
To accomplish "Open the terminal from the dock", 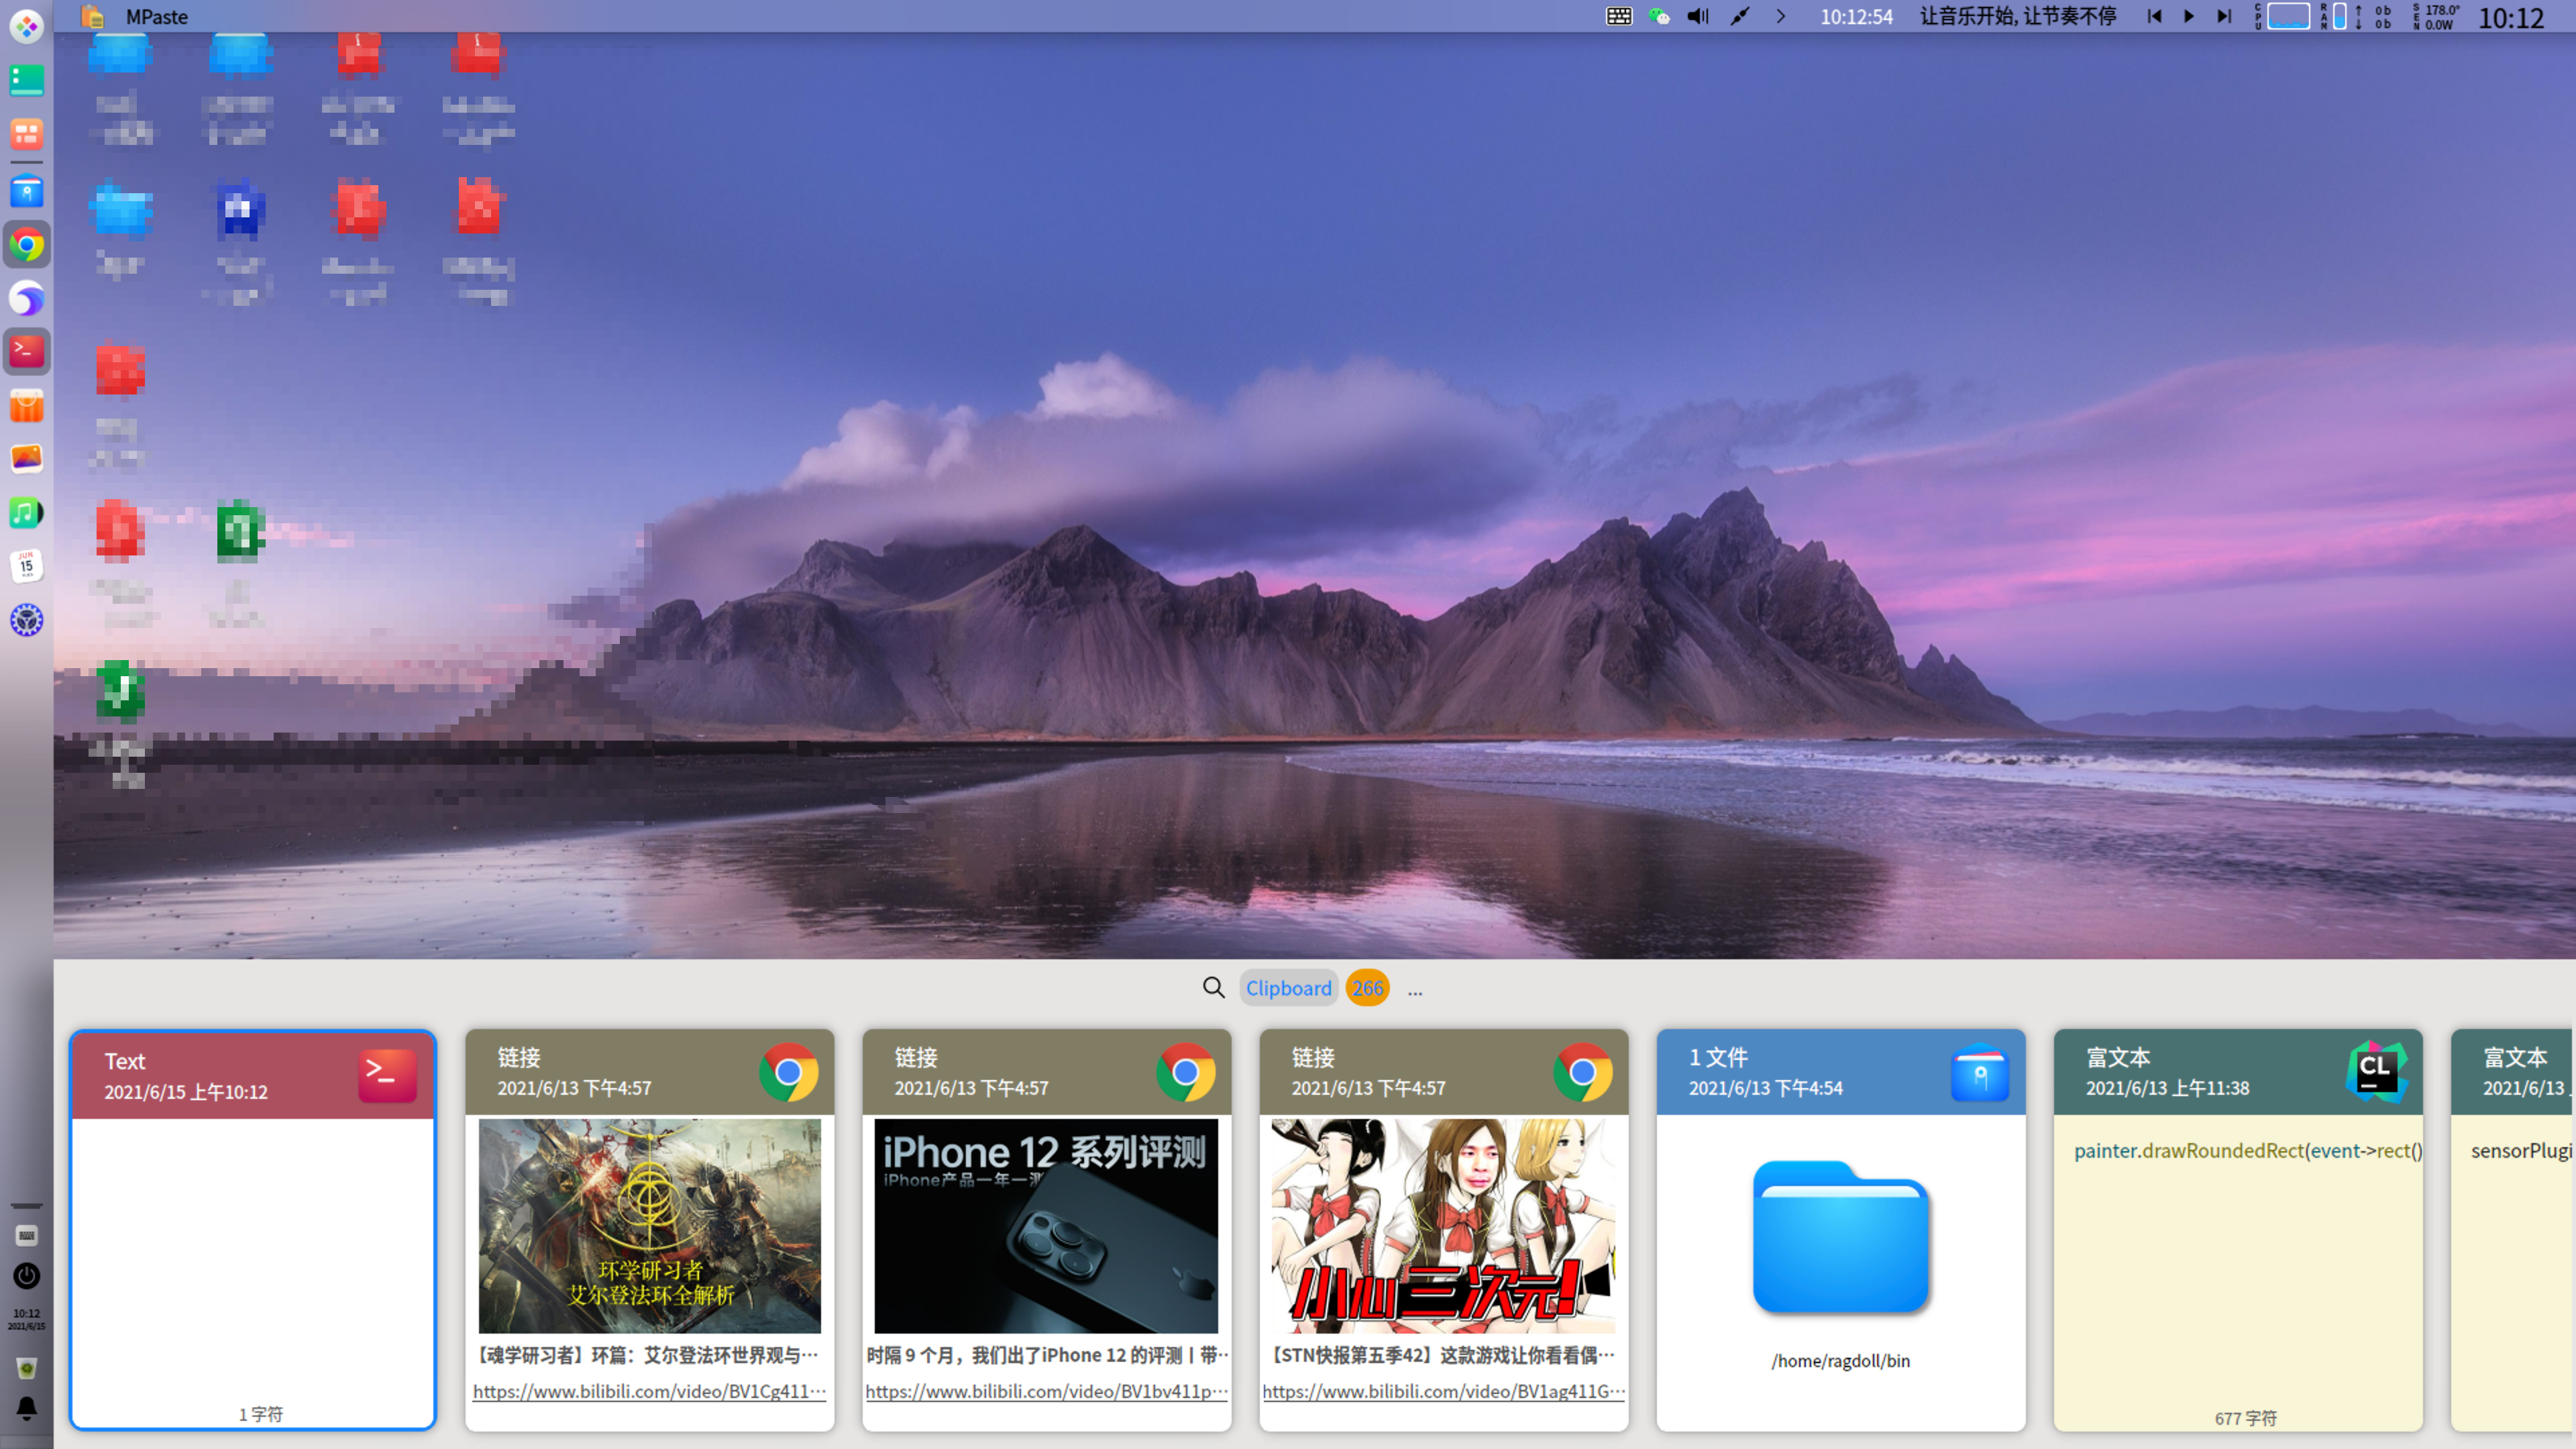I will [27, 351].
